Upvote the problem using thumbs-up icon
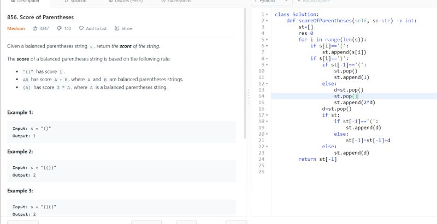The image size is (437, 224). 35,28
